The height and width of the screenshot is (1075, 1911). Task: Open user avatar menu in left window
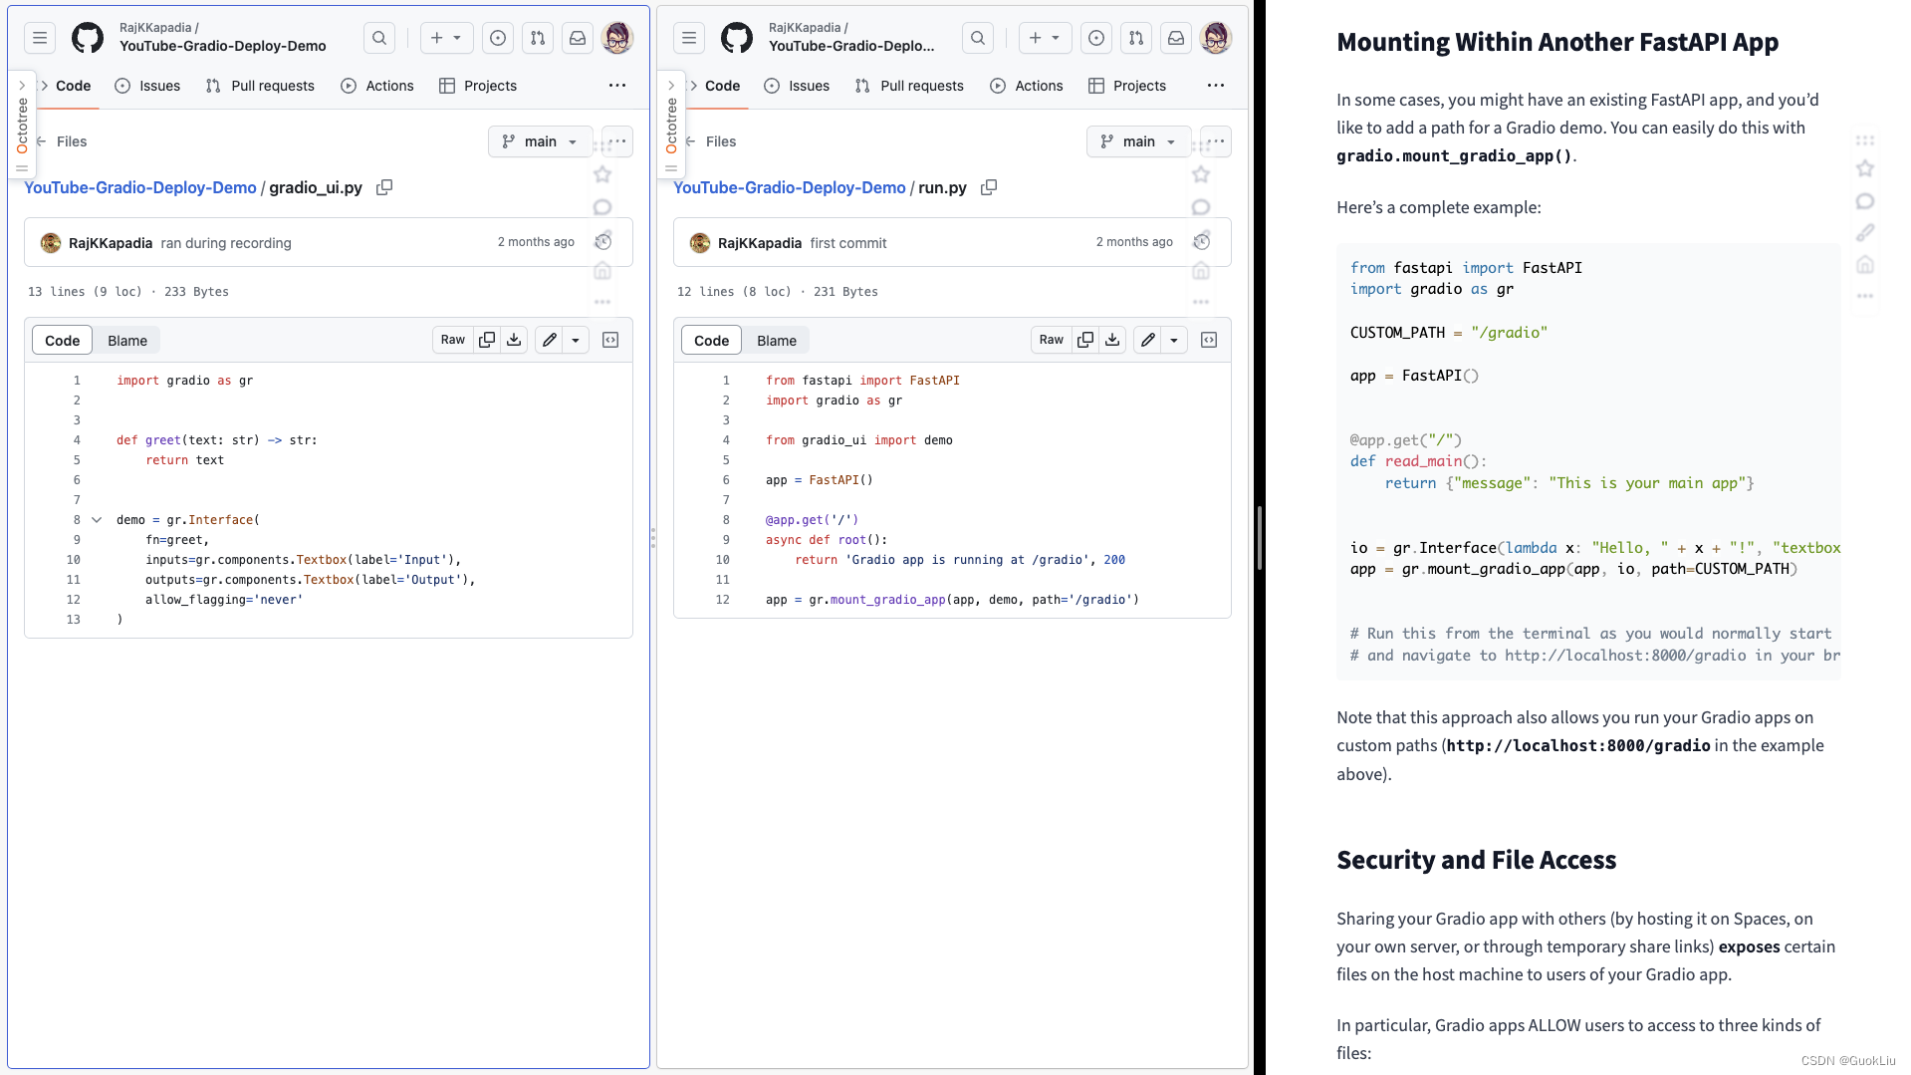[x=617, y=38]
